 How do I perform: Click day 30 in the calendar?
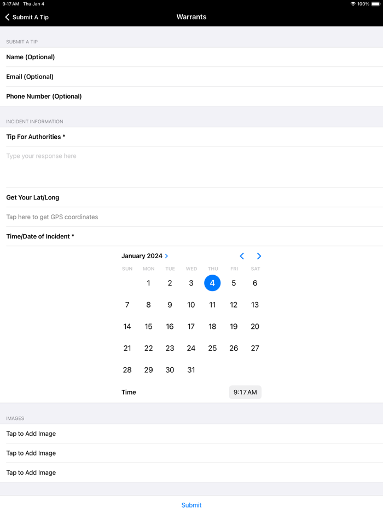pos(170,370)
